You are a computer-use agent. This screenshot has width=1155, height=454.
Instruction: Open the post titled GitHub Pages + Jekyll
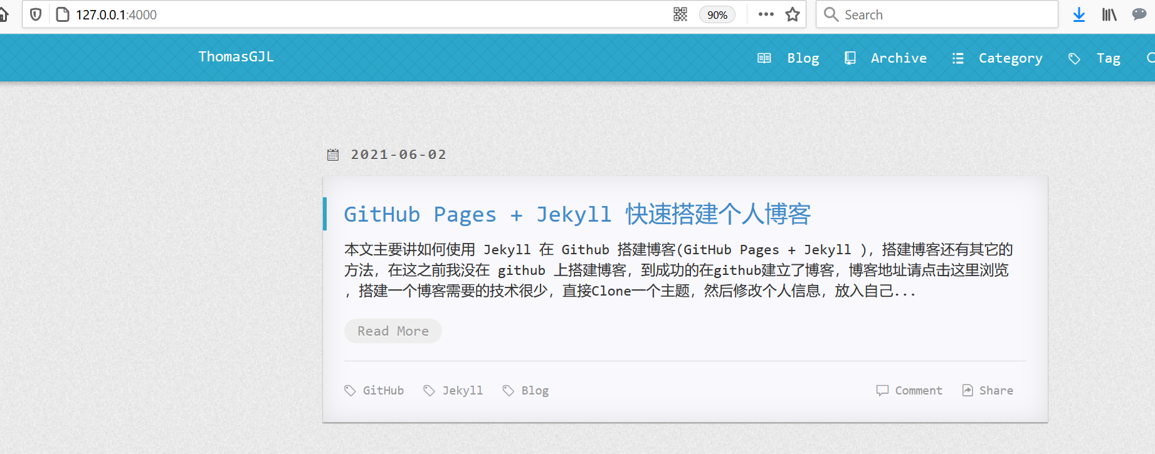577,214
